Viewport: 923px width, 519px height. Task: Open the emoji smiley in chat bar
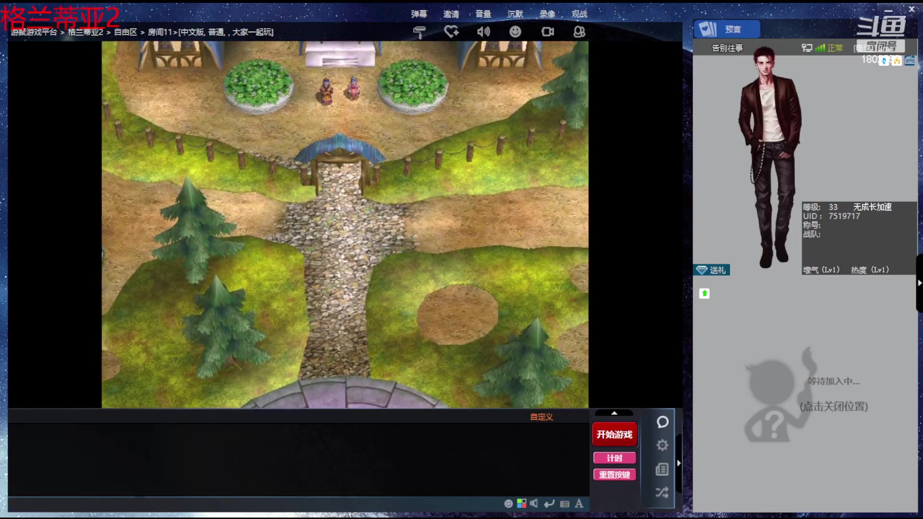[x=509, y=504]
